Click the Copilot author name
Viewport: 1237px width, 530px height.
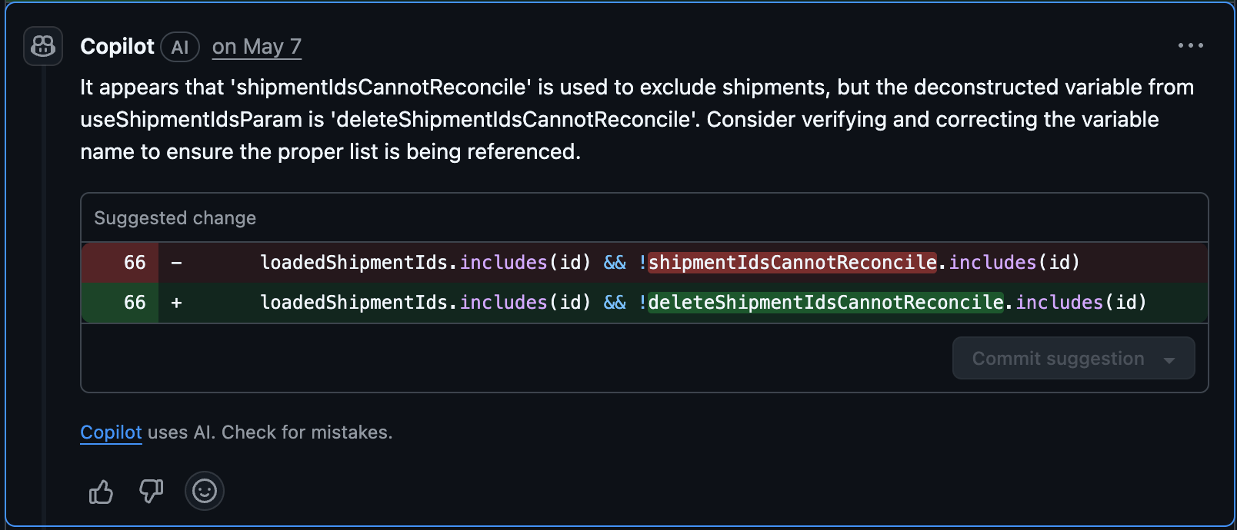click(117, 47)
